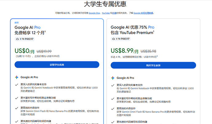Open the Google 如何处理数据 link
Image resolution: width=212 pixels, height=124 pixels.
[x=143, y=13]
